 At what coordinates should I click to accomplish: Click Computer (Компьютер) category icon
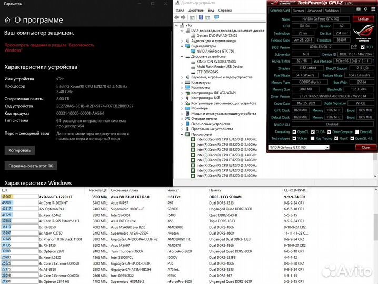(187, 87)
